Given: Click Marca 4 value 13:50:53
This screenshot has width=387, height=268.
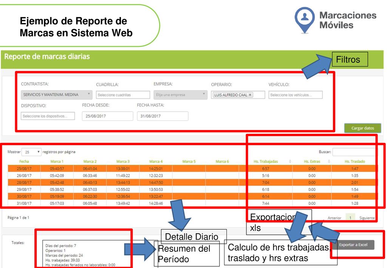Looking at the screenshot, I should pos(156,189).
